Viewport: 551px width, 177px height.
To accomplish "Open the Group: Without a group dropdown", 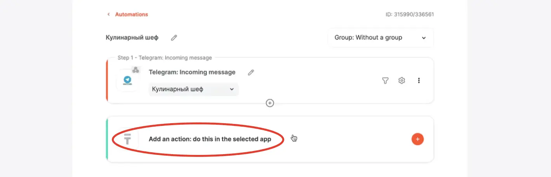I will (x=381, y=38).
